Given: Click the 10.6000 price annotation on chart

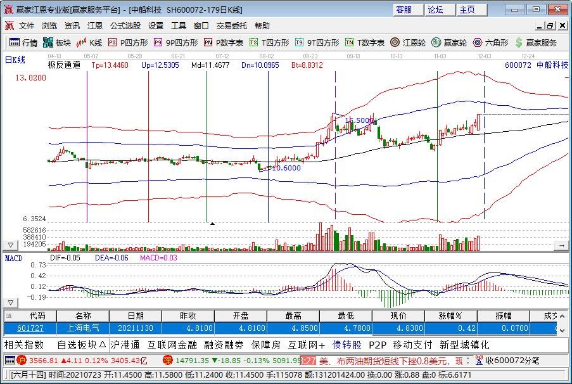Looking at the screenshot, I should [286, 169].
